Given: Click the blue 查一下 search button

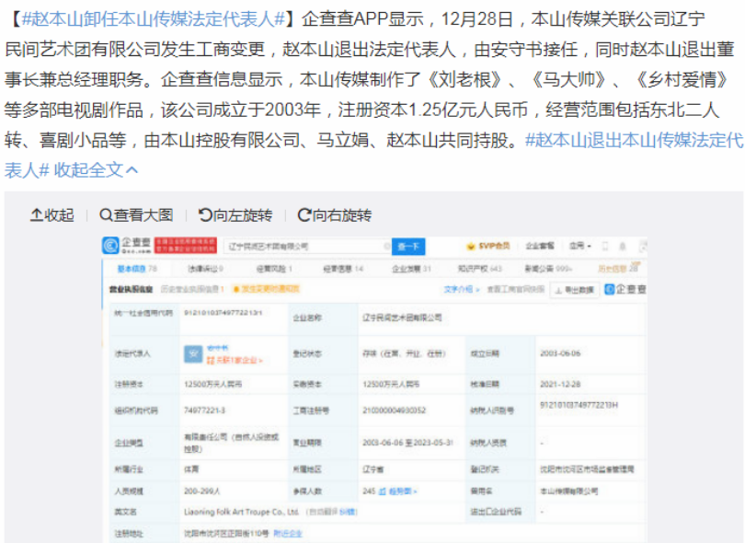Looking at the screenshot, I should tap(408, 247).
